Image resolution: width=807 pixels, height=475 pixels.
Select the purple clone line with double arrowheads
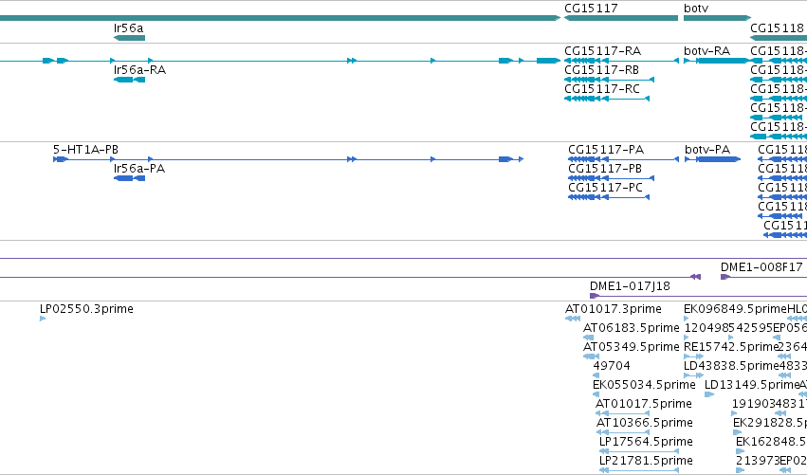point(350,278)
